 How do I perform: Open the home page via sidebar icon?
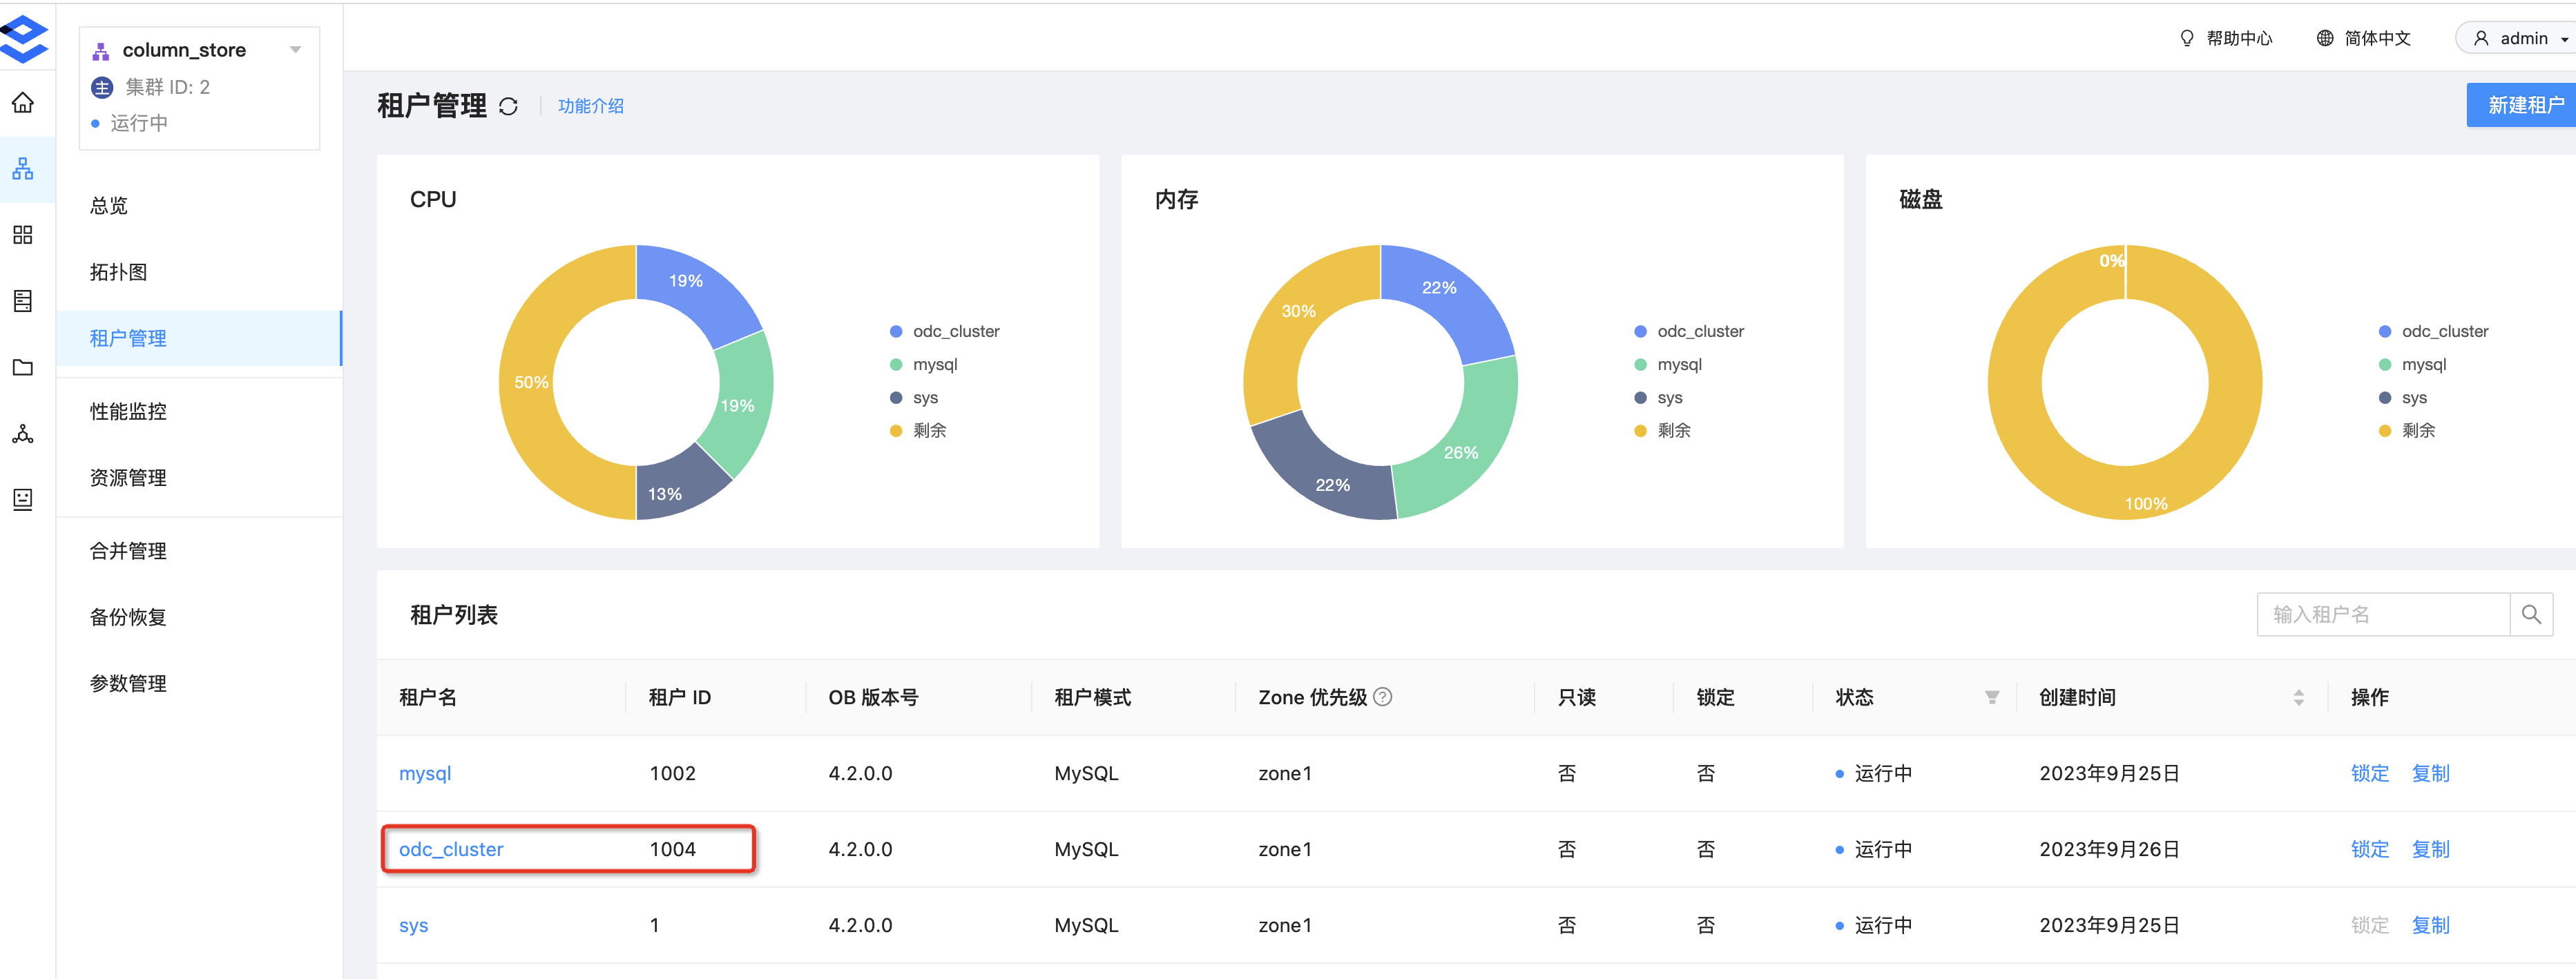24,103
